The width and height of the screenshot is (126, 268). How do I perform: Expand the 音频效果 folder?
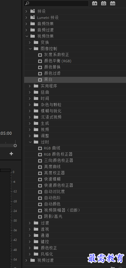point(26,24)
